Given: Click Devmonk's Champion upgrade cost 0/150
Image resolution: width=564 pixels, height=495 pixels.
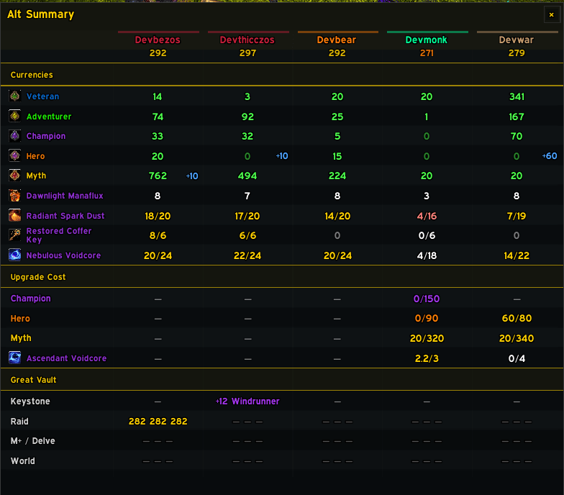Looking at the screenshot, I should click(427, 299).
